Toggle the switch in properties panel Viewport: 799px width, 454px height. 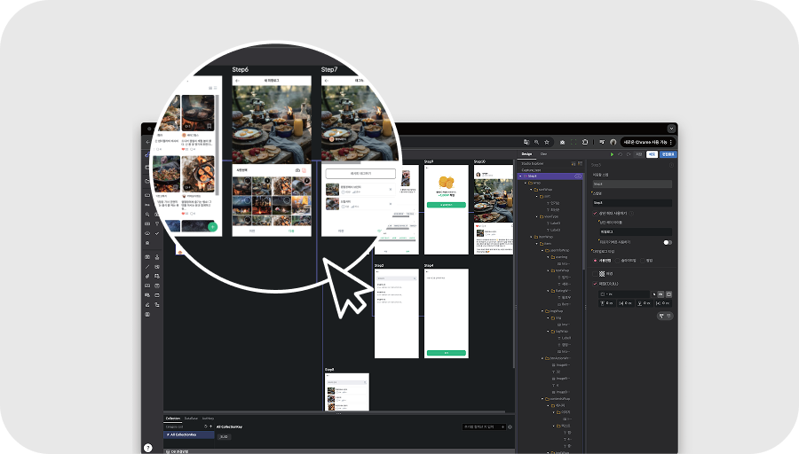tap(667, 242)
